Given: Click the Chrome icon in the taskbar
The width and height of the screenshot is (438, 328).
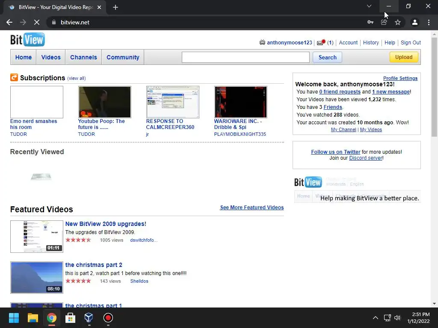Looking at the screenshot, I should 51,318.
